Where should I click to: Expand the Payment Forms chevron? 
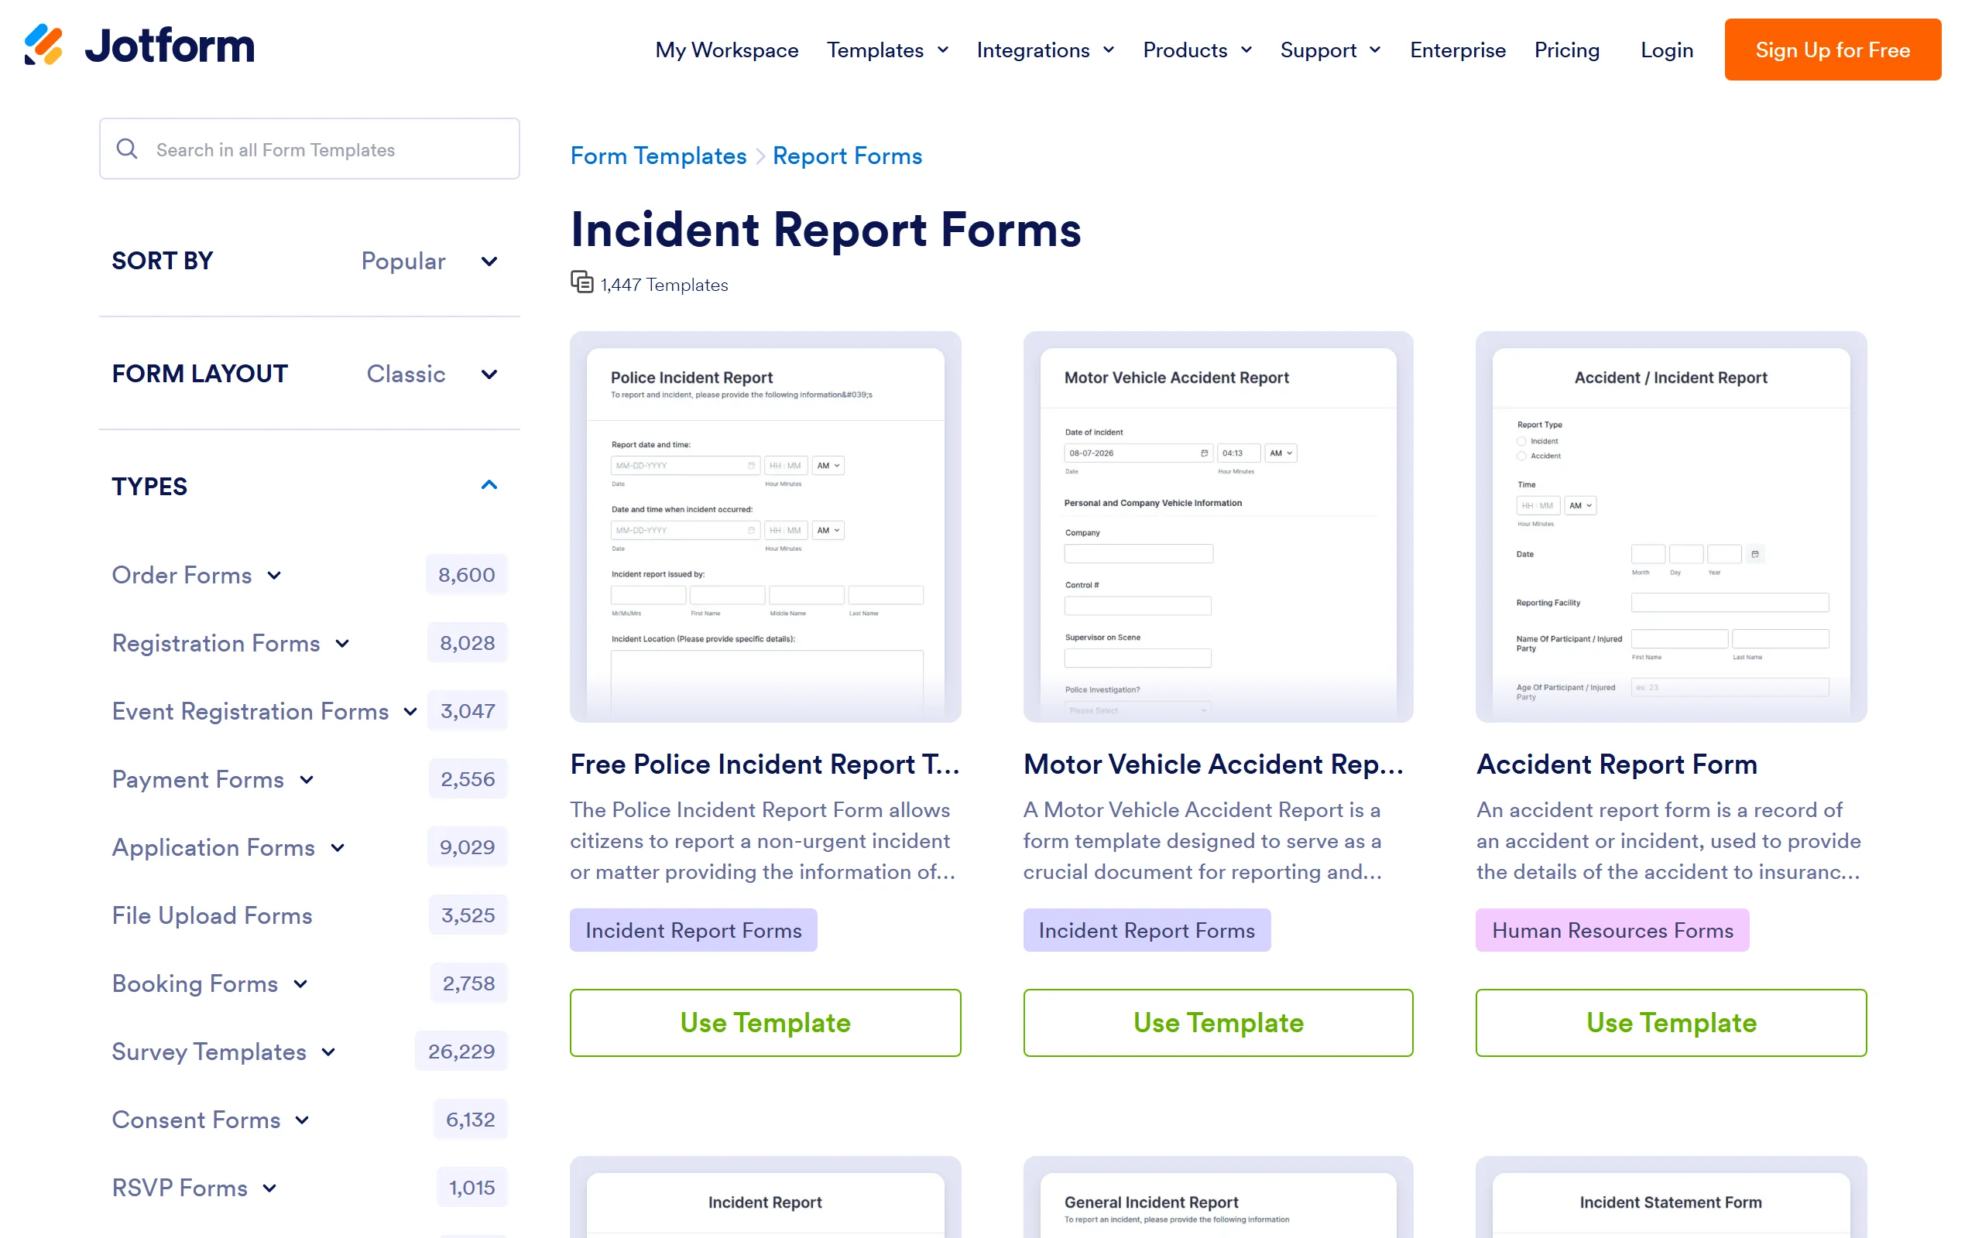click(x=307, y=779)
